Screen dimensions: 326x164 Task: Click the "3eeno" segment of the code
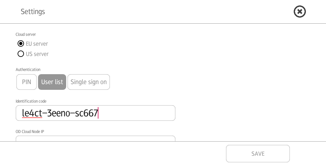tap(58, 113)
